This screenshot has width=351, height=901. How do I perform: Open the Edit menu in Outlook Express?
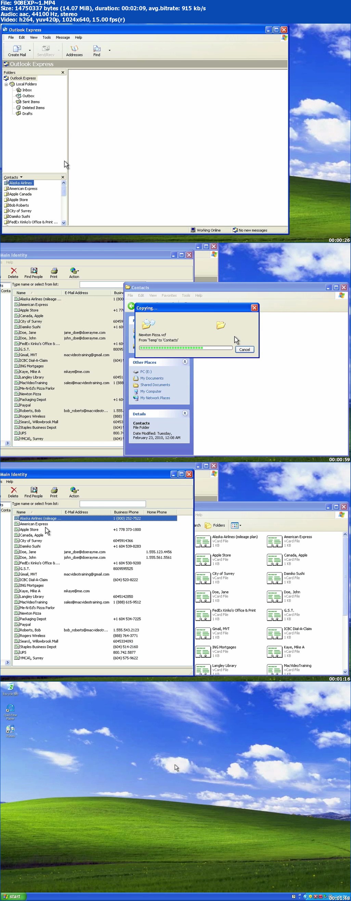22,37
